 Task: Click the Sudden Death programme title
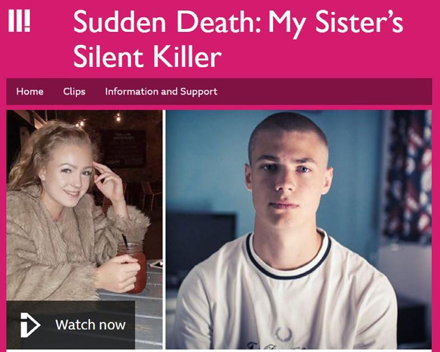click(238, 39)
